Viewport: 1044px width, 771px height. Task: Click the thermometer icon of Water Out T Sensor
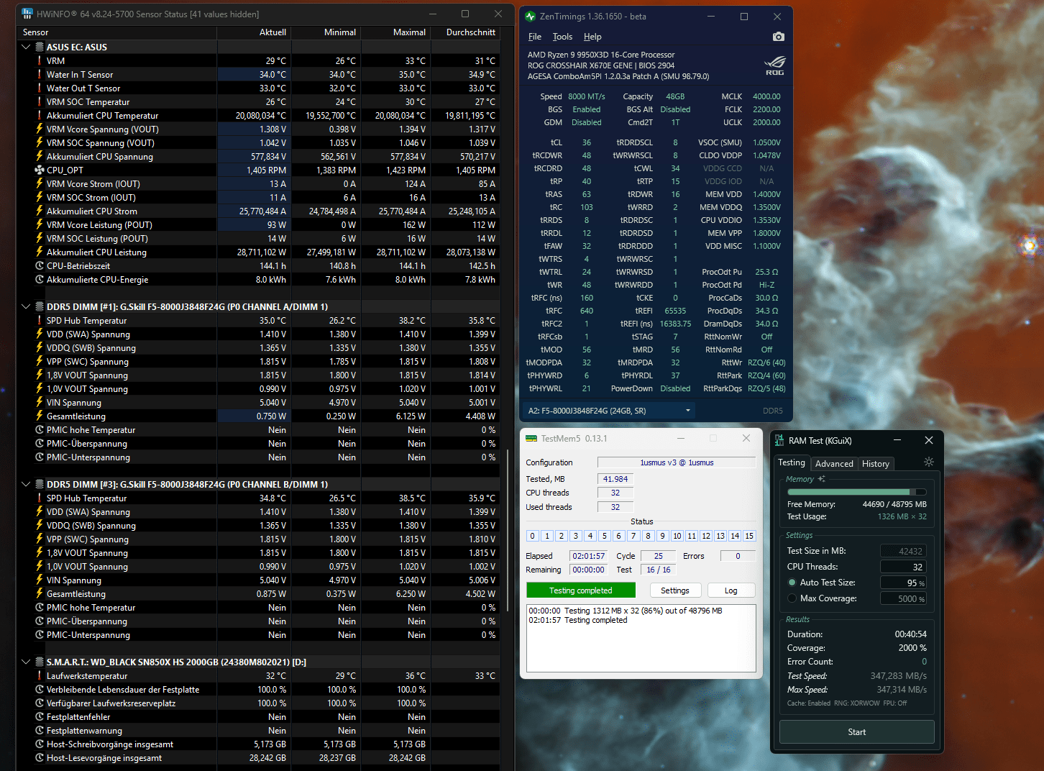pos(40,88)
